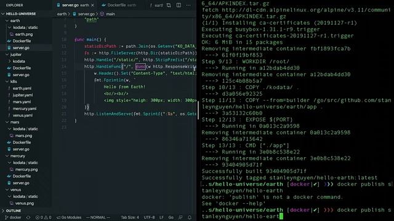
Task: Click the Docker whale icon of earth Dockerfile
Action: [x=9, y=41]
